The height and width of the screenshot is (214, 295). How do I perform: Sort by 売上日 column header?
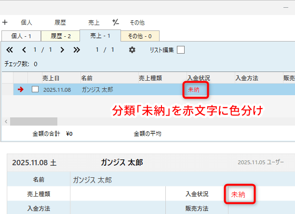[x=51, y=77]
